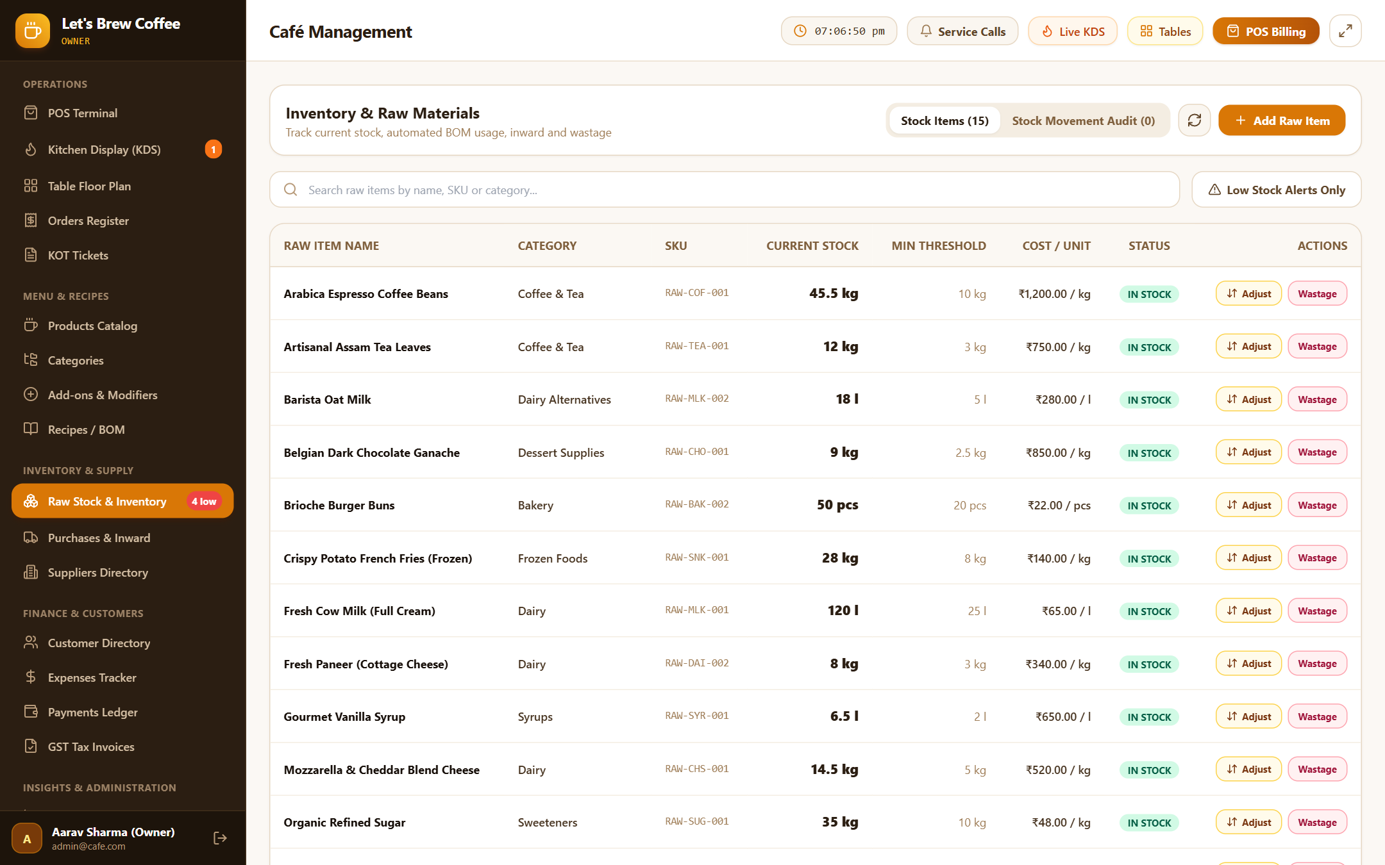This screenshot has width=1385, height=865.
Task: Adjust stock for Crispy Potato French Fries
Action: tap(1248, 558)
